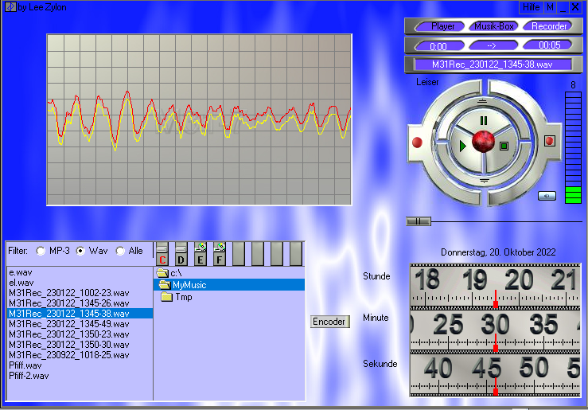Open the Hilfe help button
Image resolution: width=588 pixels, height=410 pixels.
531,7
